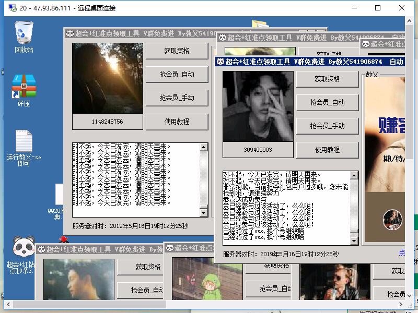Open the 运行教父-se即可 text file icon
Screen dimensions: 418x313
(x=24, y=148)
